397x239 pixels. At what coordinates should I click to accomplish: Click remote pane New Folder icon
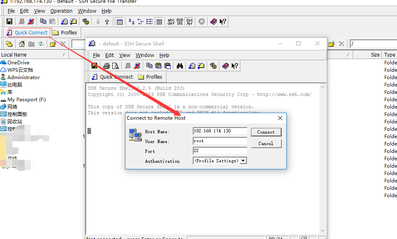[x=332, y=44]
